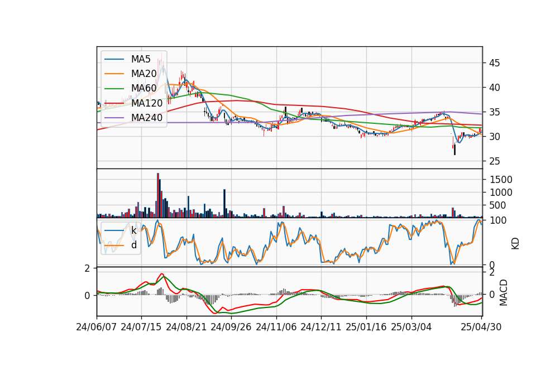536x385 pixels.
Task: Select the KD axis title
Action: pyautogui.click(x=515, y=244)
